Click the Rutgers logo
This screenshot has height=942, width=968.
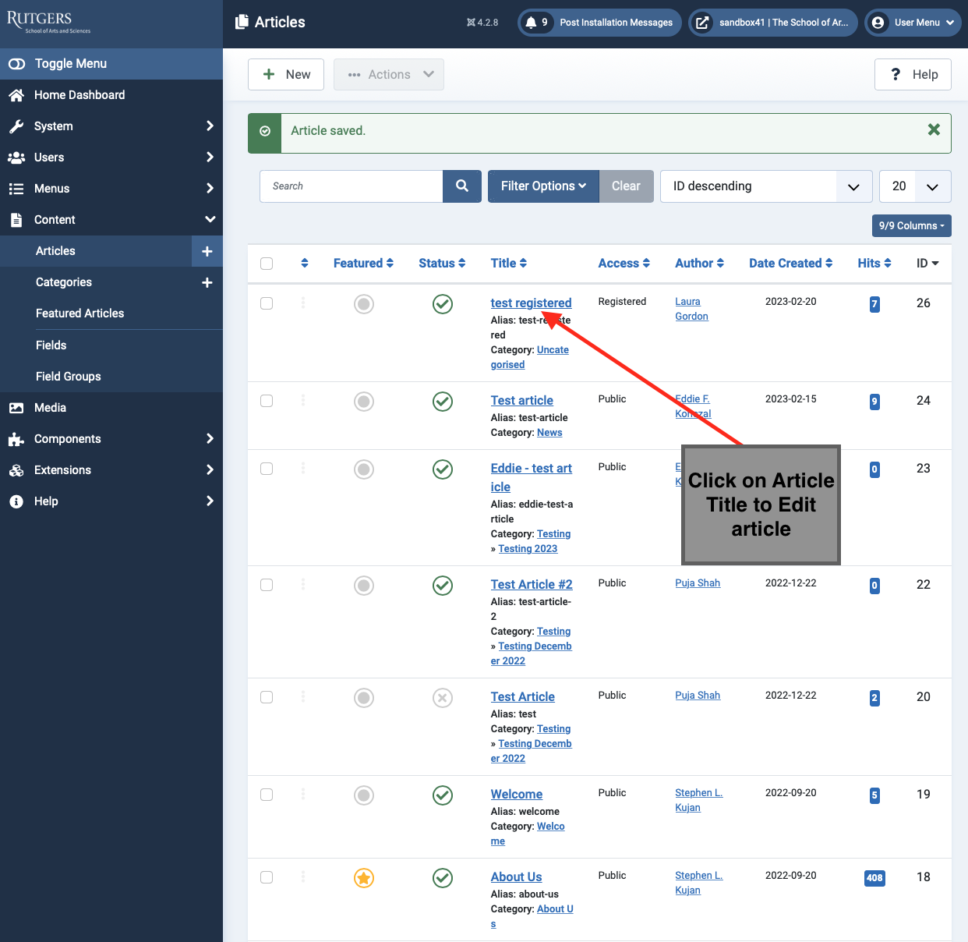click(x=48, y=22)
